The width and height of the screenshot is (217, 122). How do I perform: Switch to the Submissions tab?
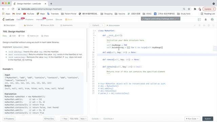[66, 25]
